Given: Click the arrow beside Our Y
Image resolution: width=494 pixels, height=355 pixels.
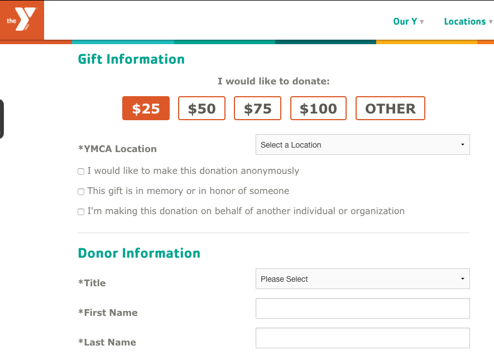Looking at the screenshot, I should click(x=422, y=22).
